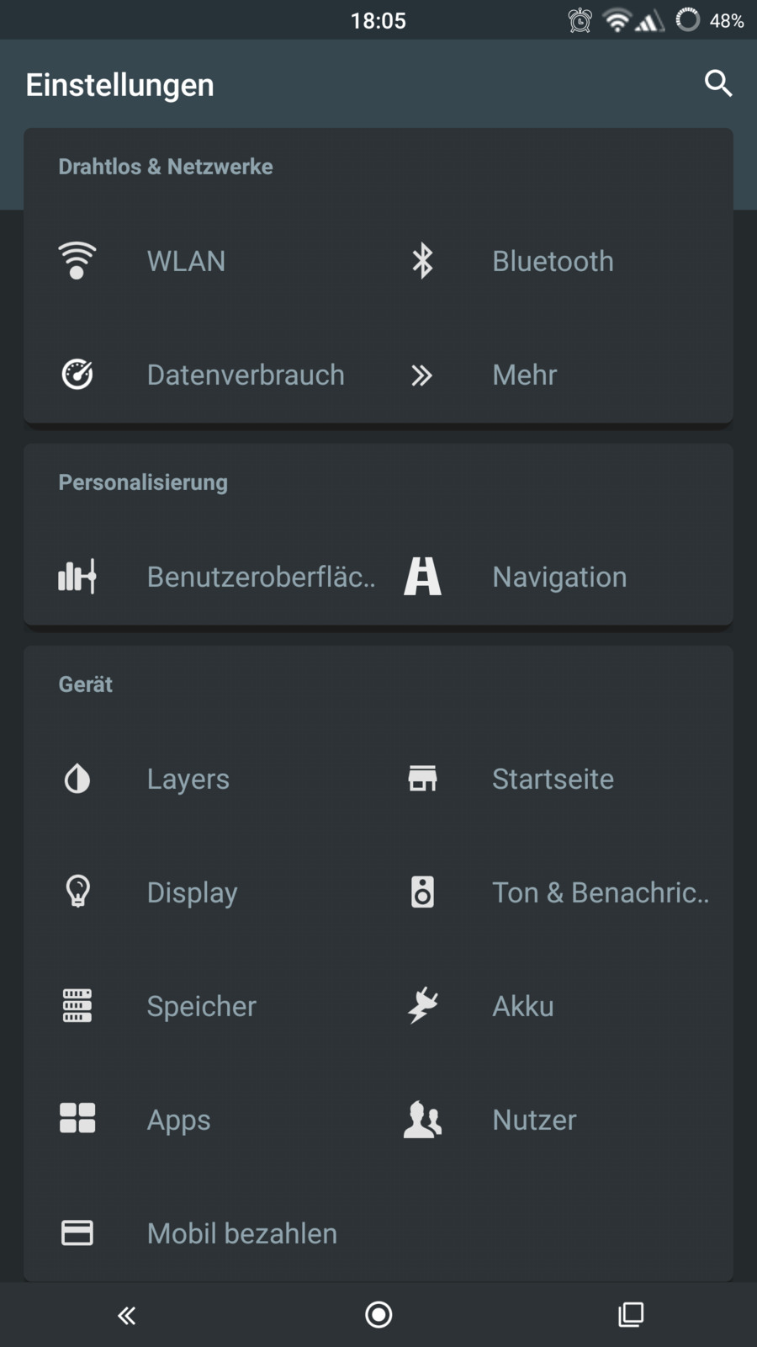Viewport: 757px width, 1347px height.
Task: Tap the battery 48% status indicator
Action: pos(711,20)
